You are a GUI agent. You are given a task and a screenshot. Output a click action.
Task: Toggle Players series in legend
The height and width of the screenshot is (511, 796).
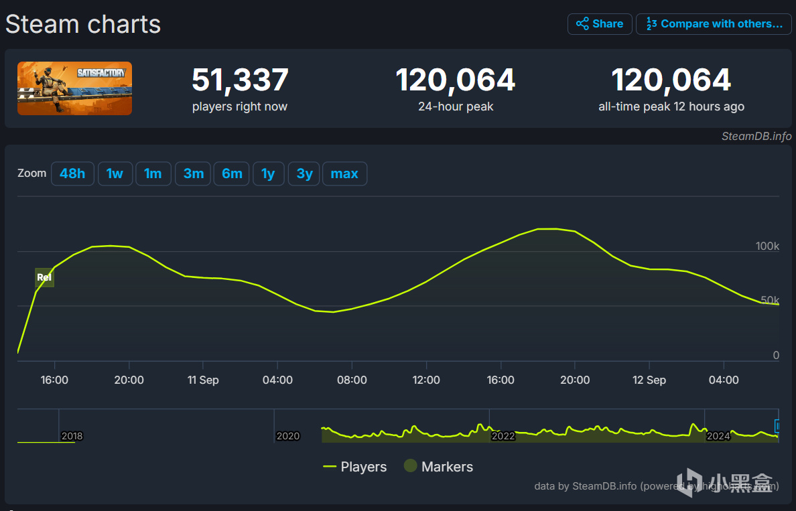click(355, 467)
